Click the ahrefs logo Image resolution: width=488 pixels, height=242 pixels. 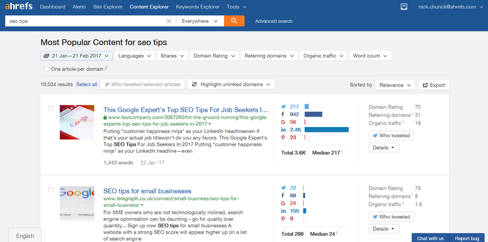point(19,6)
